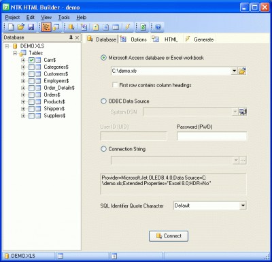Expand the Cars$ table node
This screenshot has width=272, height=262.
pyautogui.click(x=23, y=60)
